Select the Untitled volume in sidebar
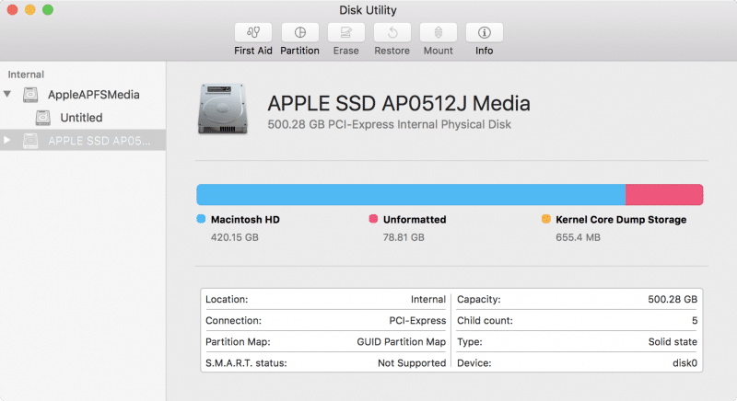The height and width of the screenshot is (401, 737). point(83,118)
